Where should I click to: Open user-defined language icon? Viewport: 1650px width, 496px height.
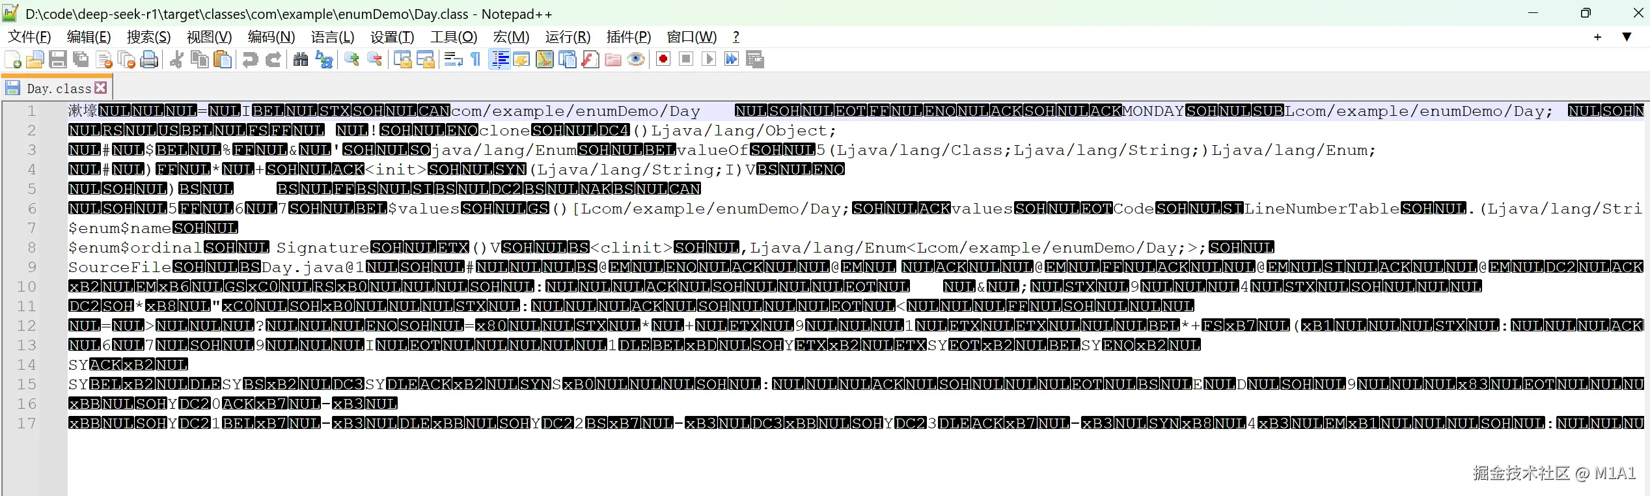522,60
